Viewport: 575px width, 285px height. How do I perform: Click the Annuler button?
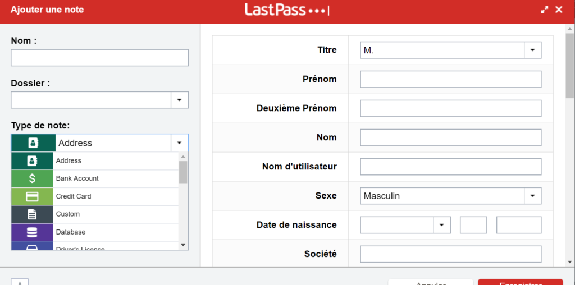[x=431, y=282]
